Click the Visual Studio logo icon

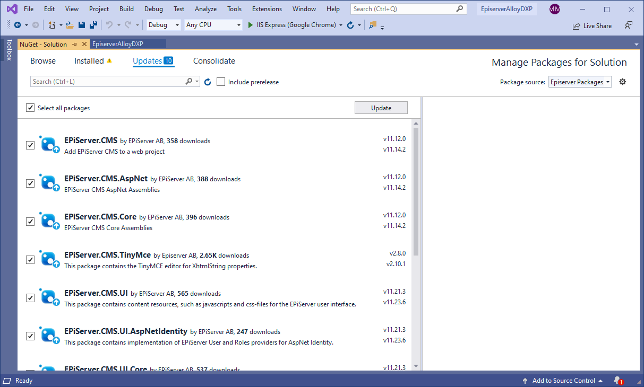tap(12, 9)
